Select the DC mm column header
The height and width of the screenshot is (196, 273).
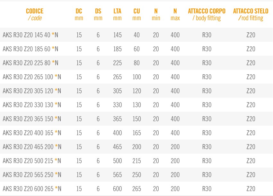(x=79, y=14)
